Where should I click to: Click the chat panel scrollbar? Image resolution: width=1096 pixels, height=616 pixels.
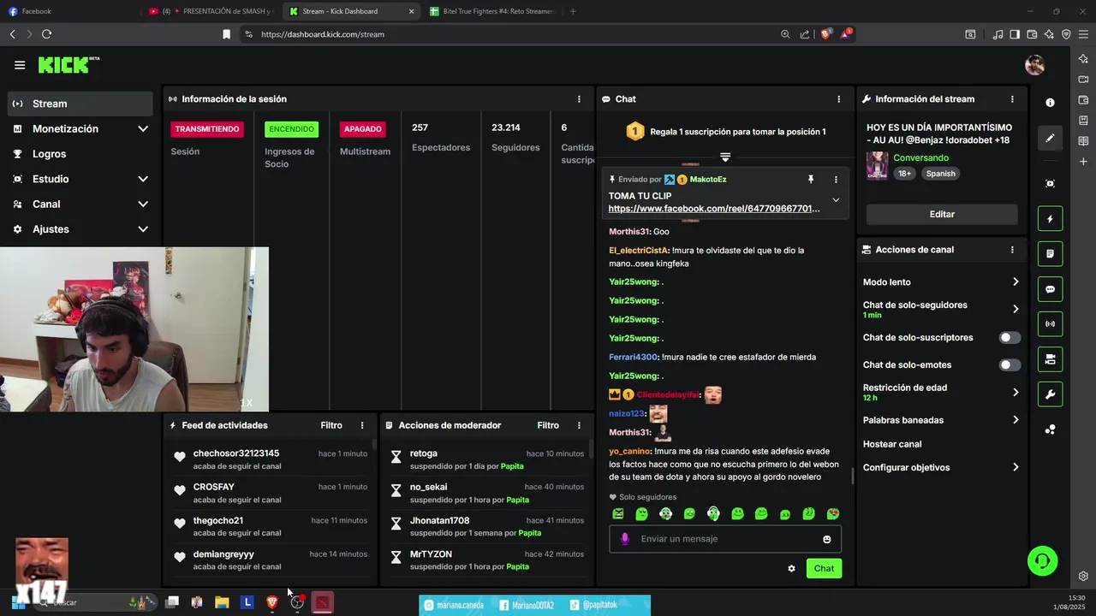(852, 477)
